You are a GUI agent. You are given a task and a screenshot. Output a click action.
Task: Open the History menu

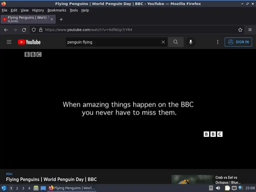click(38, 10)
